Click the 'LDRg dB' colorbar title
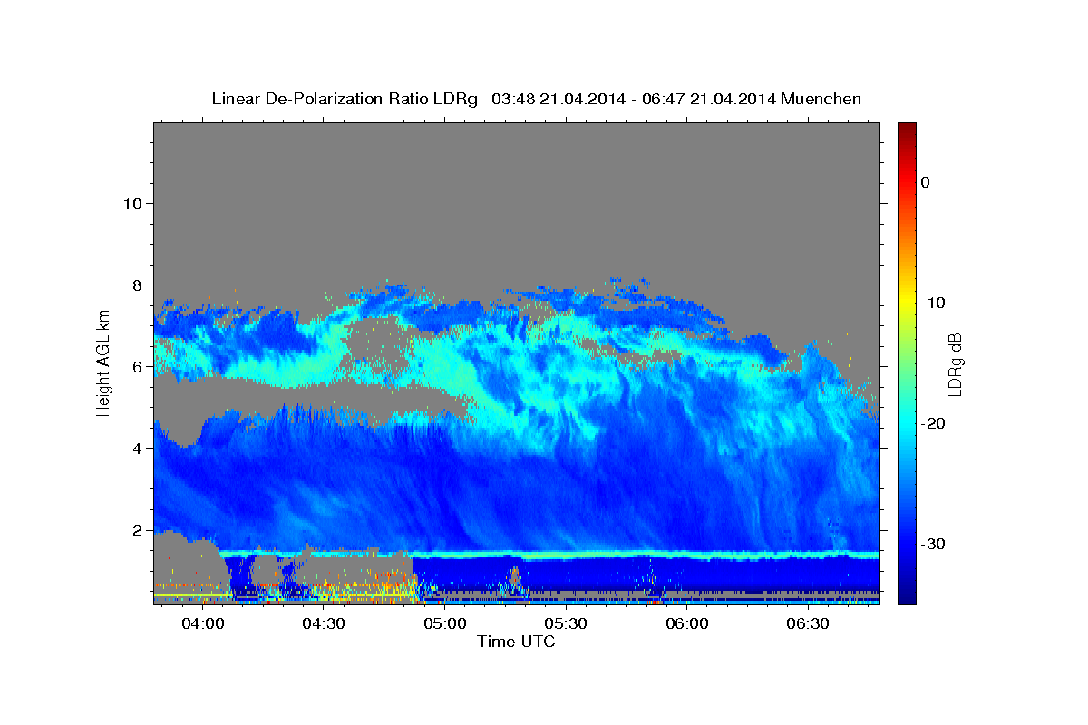This screenshot has width=1088, height=725. (x=955, y=364)
